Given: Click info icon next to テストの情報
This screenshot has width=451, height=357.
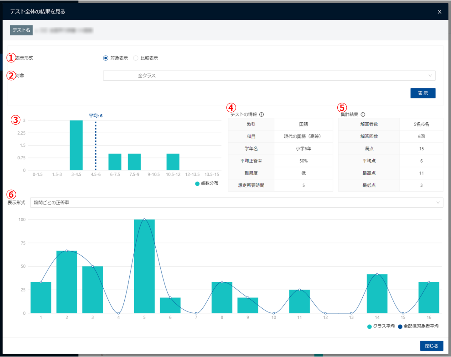Looking at the screenshot, I should pos(262,115).
